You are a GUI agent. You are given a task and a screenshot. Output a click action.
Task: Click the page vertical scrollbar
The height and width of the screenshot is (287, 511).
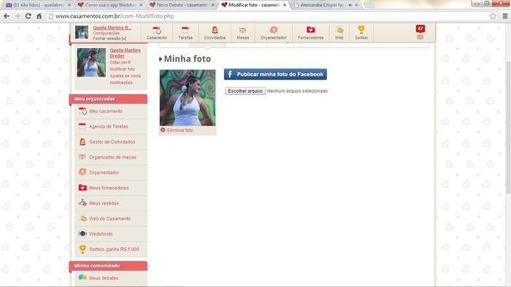(508, 127)
